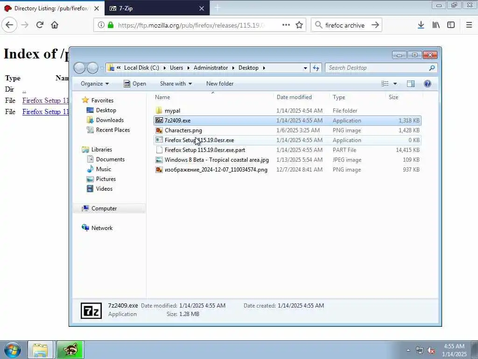Viewport: 478px width, 359px height.
Task: Submit the search with the arrow button
Action: click(375, 25)
